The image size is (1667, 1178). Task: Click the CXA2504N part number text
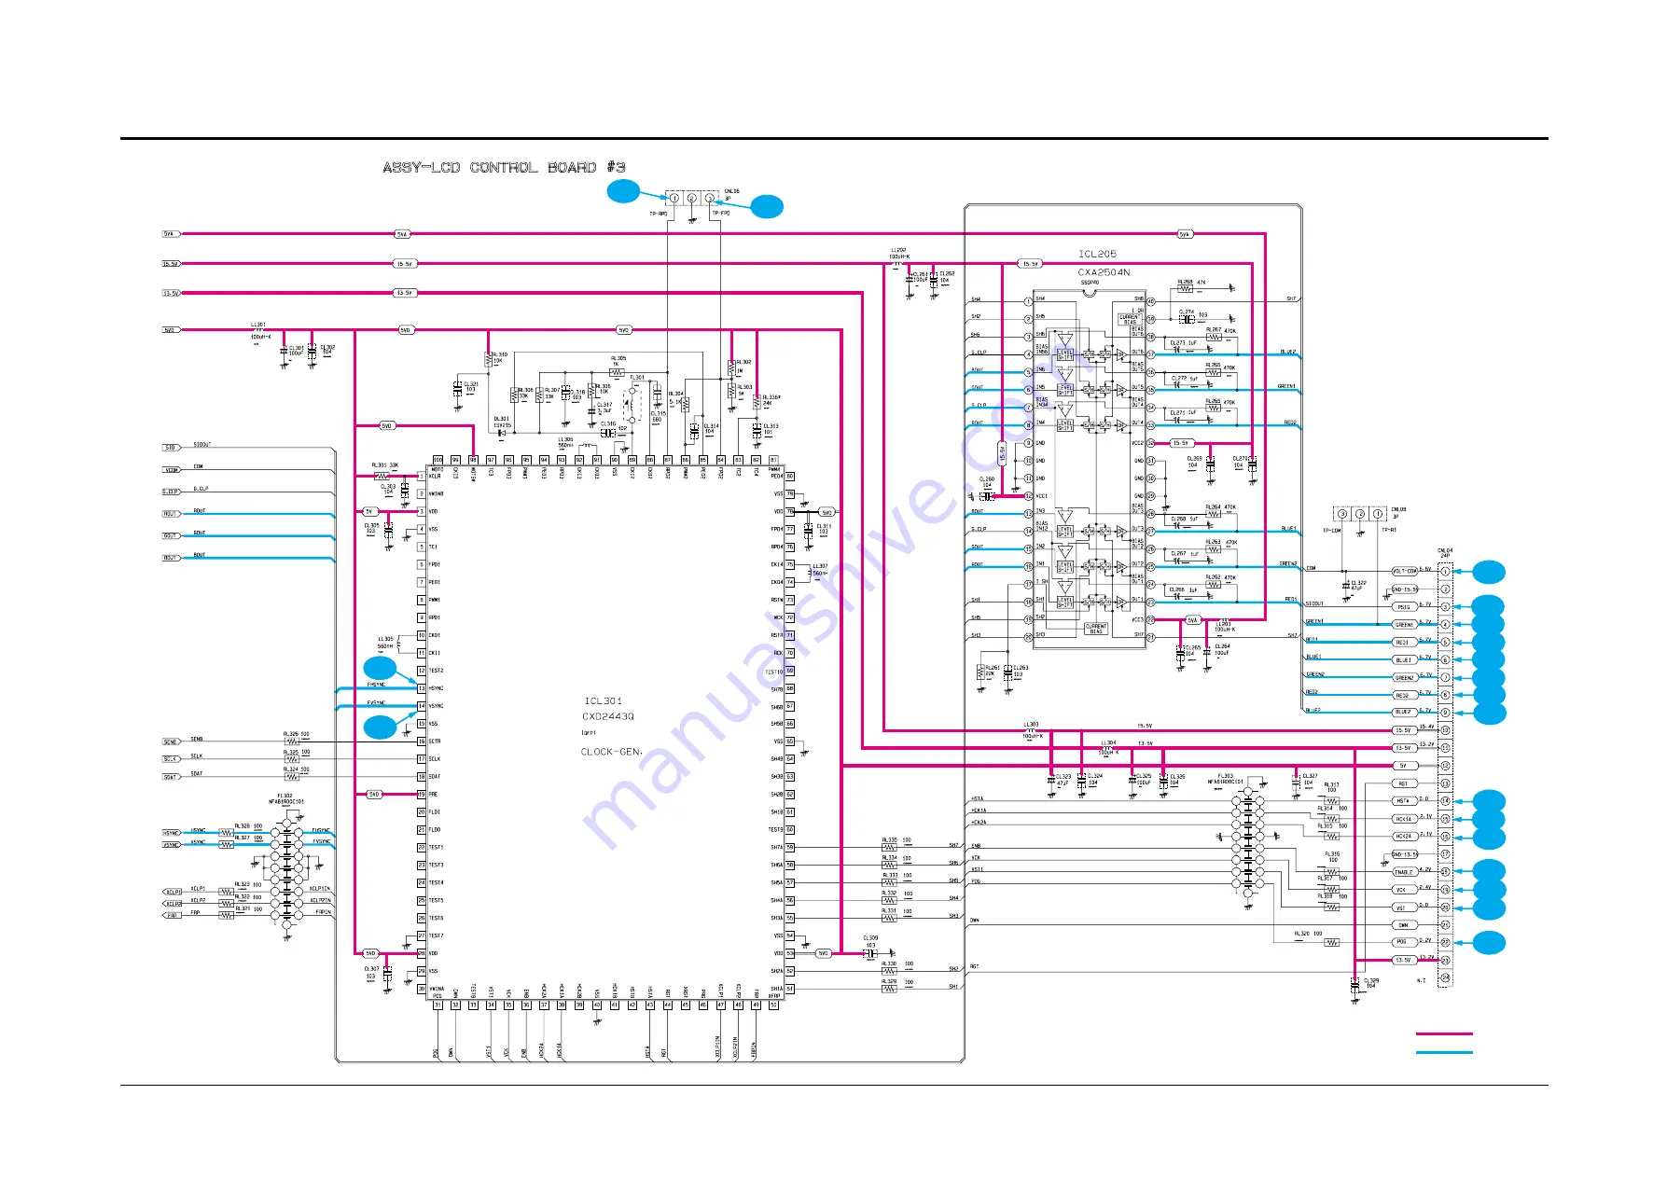[1104, 272]
